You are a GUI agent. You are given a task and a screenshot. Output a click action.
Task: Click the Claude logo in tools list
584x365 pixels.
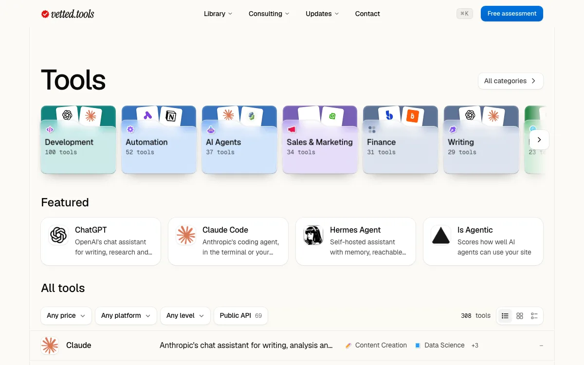(49, 345)
